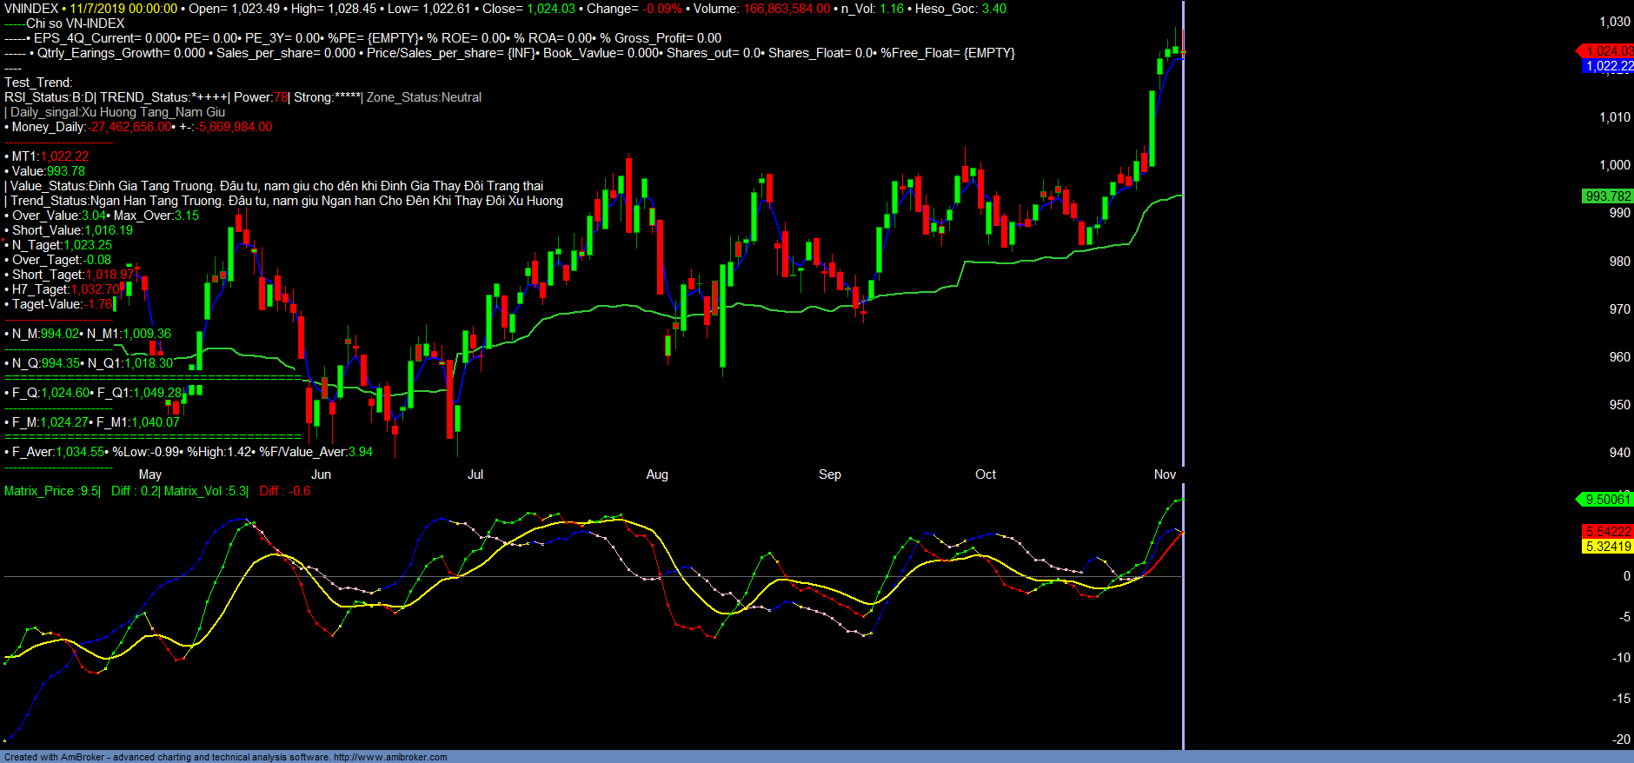Click the blue 1,022.22 price tag
Screen dimensions: 1634x763
1609,66
